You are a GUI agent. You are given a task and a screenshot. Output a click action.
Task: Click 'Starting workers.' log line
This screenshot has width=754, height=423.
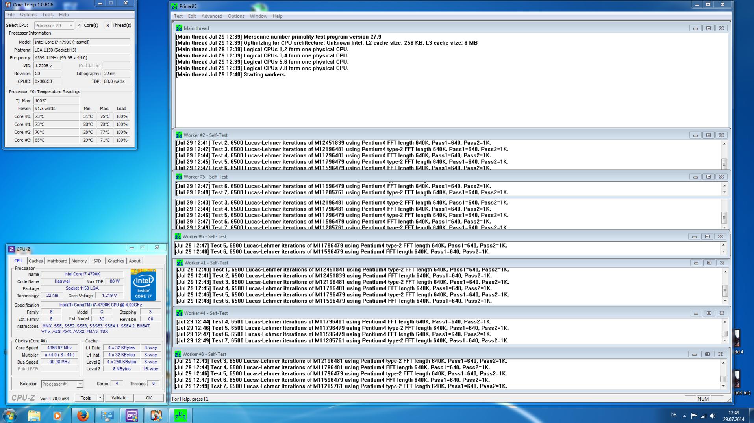coord(265,74)
